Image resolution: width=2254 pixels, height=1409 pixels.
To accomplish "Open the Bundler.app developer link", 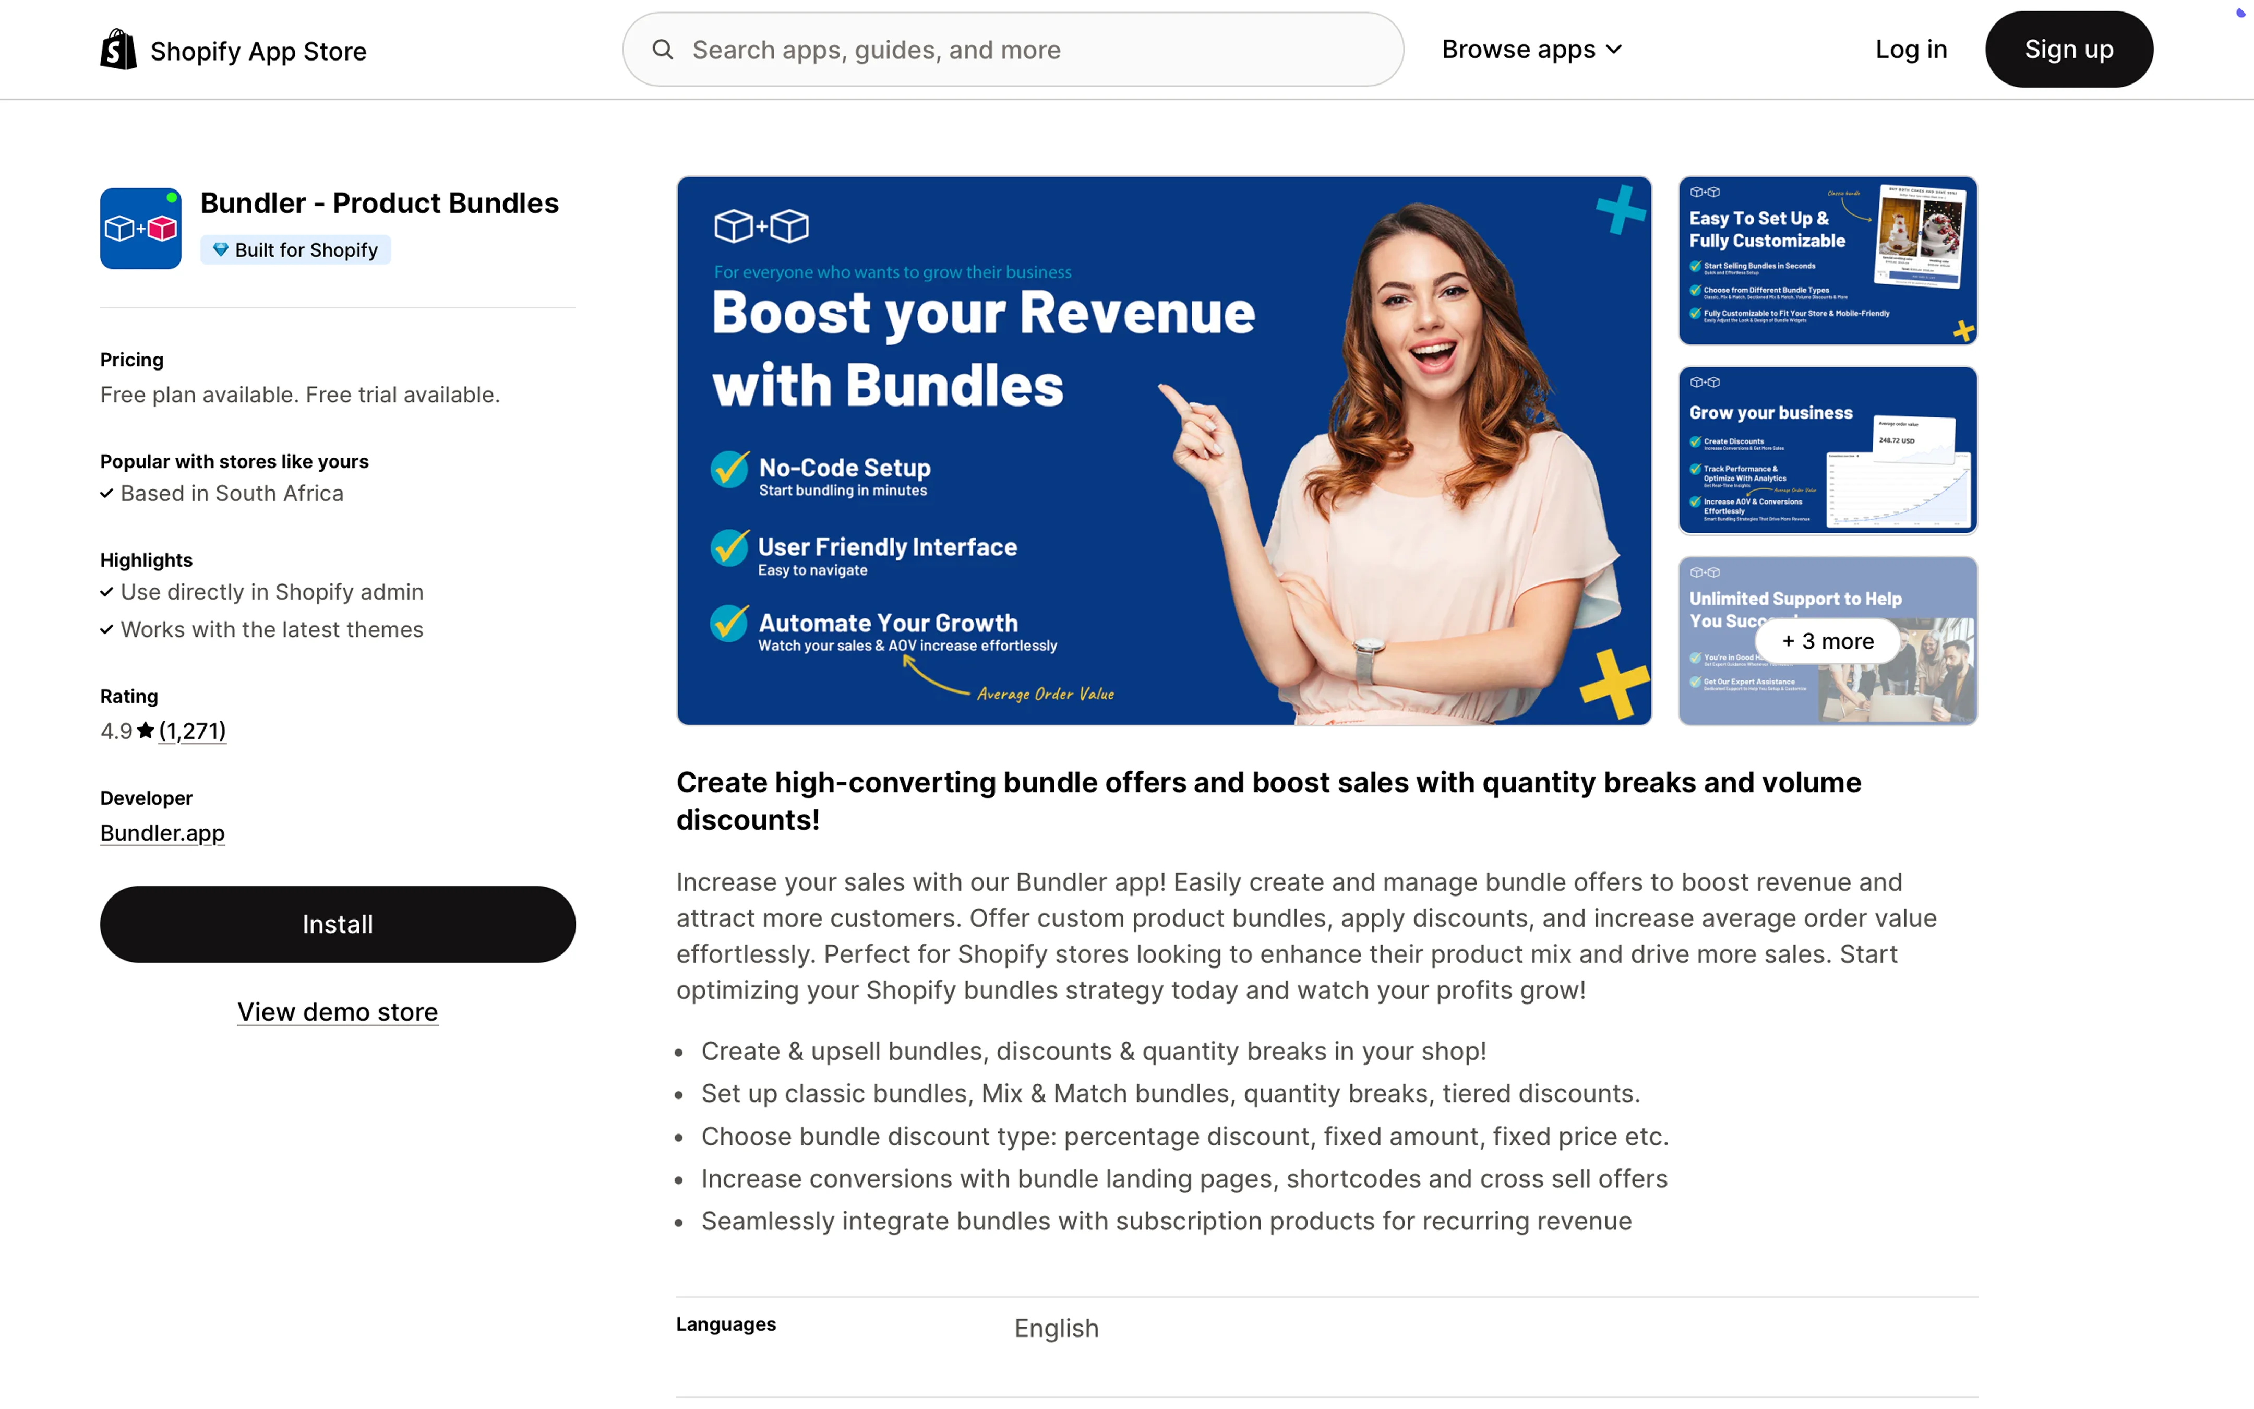I will pyautogui.click(x=162, y=833).
